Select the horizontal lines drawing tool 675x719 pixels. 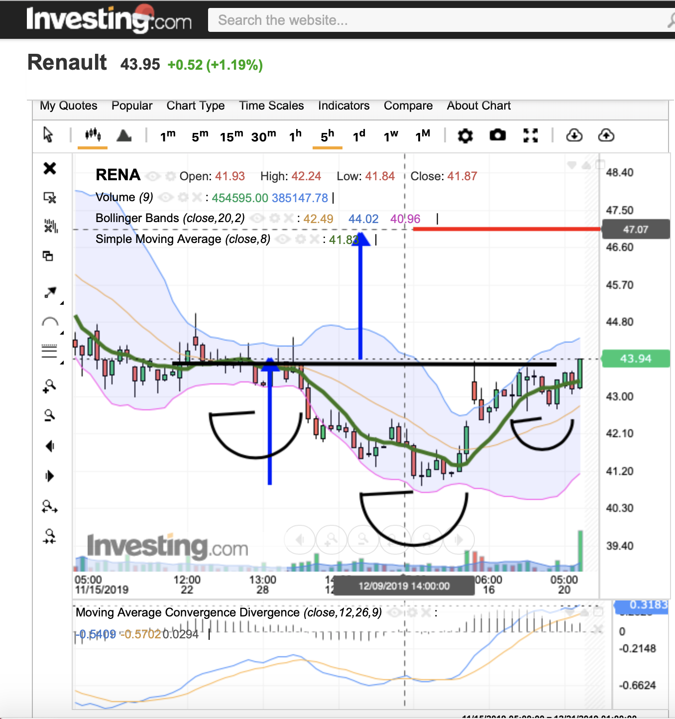(x=49, y=351)
